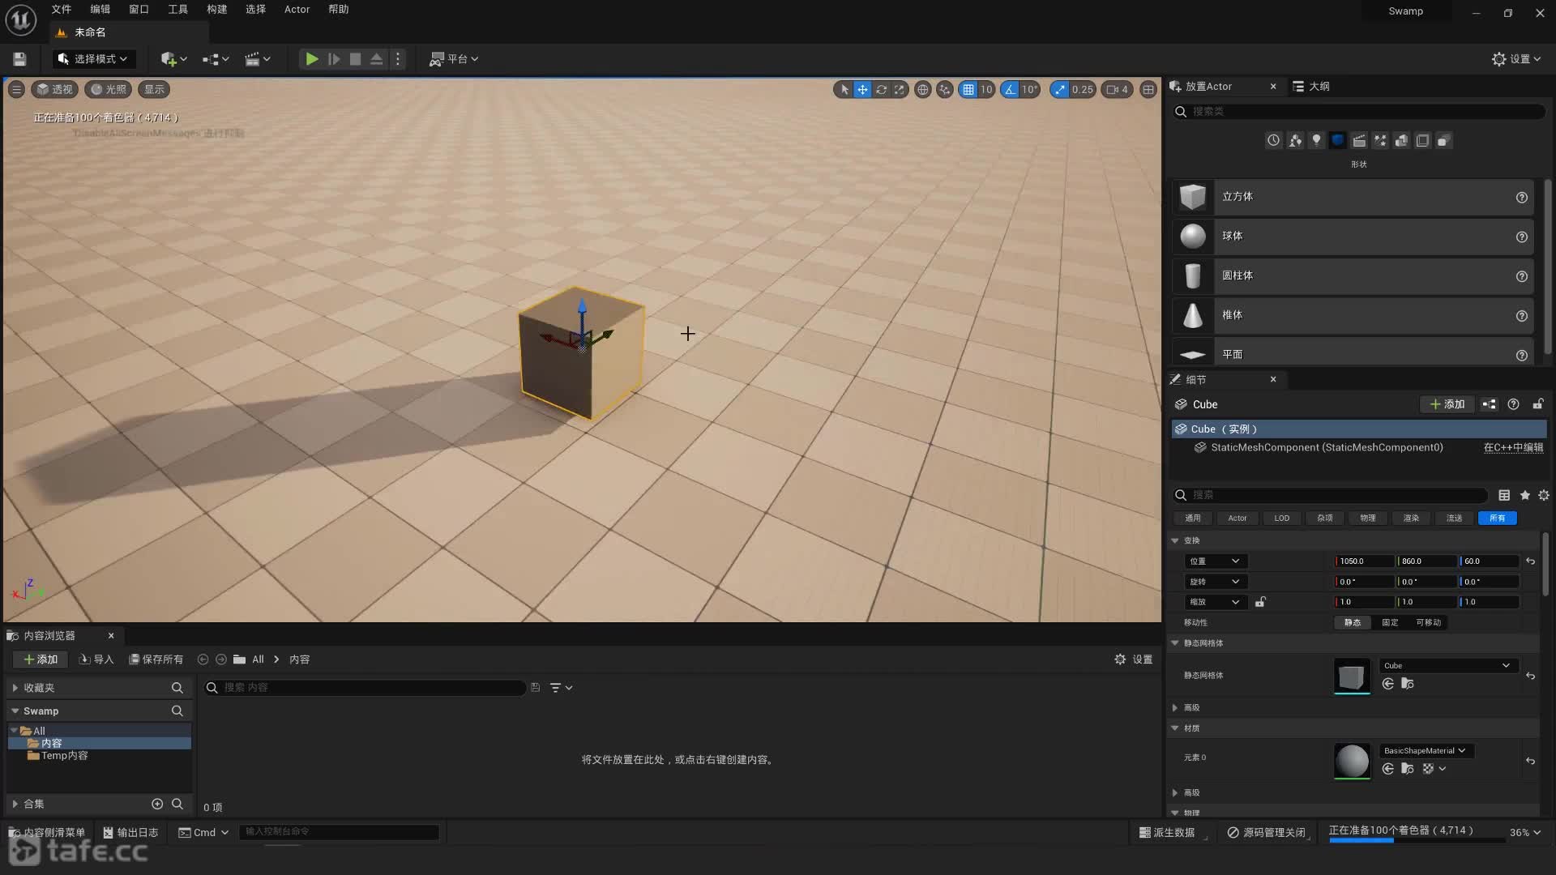Select the rotate gizmo tool

click(881, 90)
